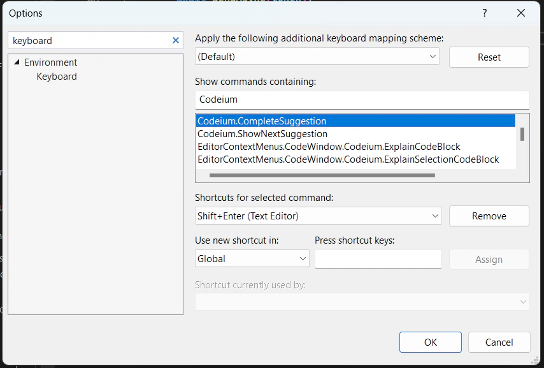Click the Remove shortcut button
This screenshot has height=368, width=544.
pyautogui.click(x=489, y=216)
